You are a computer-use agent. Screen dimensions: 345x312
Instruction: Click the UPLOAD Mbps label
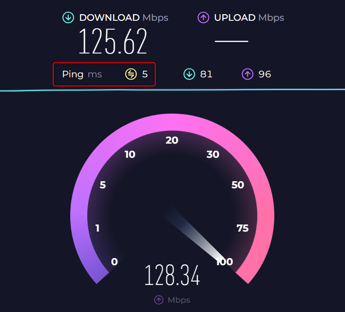coord(249,18)
